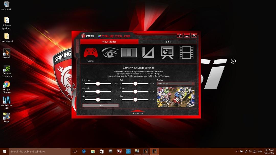Click the Search the web and Windows box
This screenshot has height=155, width=276.
click(x=39, y=151)
